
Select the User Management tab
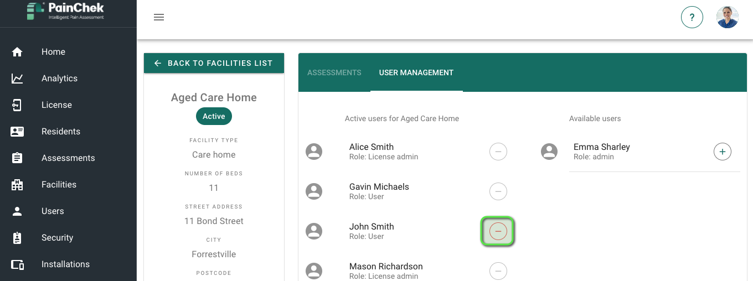coord(416,72)
